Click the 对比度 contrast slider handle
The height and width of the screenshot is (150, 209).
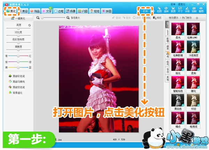[18, 35]
